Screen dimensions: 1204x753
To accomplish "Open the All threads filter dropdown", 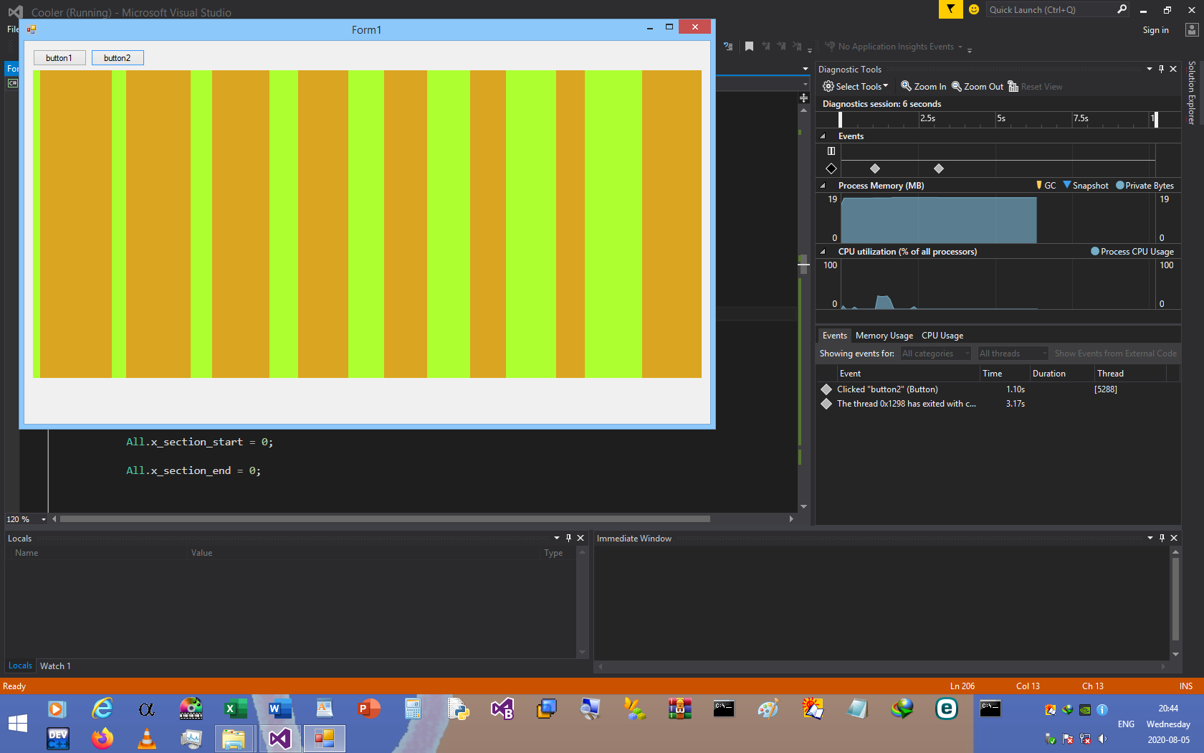I will tap(1012, 354).
